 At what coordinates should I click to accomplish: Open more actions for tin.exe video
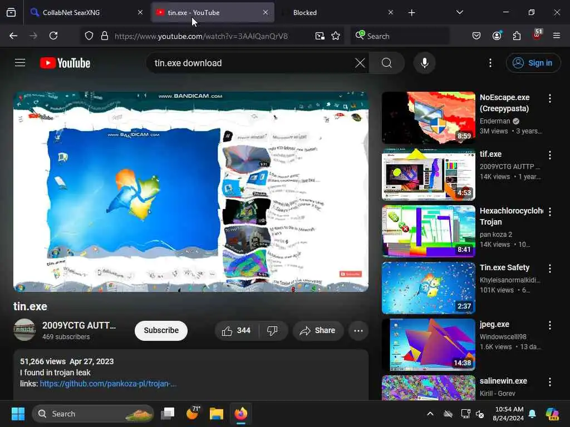coord(358,330)
